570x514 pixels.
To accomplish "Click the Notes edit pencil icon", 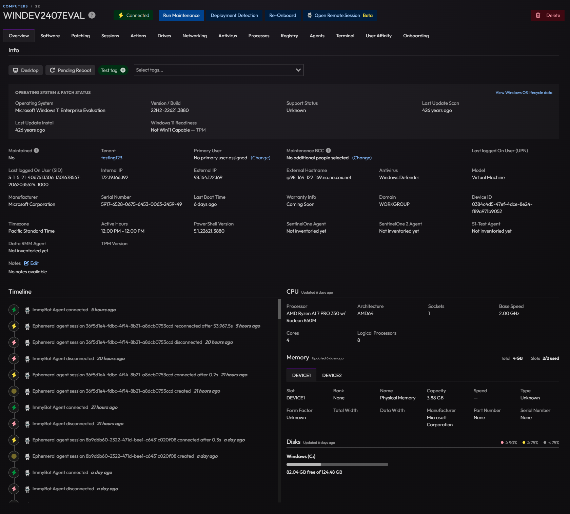I will [x=26, y=263].
